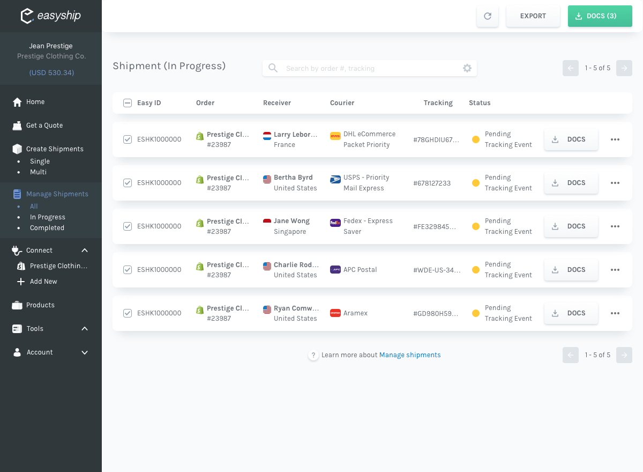Open the Products briefcase icon
The height and width of the screenshot is (472, 643).
tap(17, 305)
